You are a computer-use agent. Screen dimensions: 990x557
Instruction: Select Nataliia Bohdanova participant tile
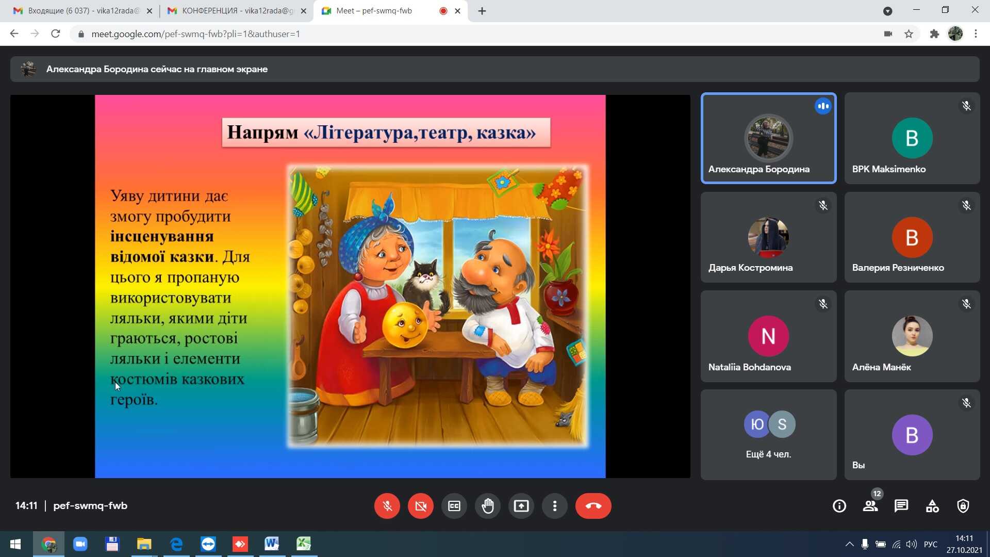coord(768,336)
